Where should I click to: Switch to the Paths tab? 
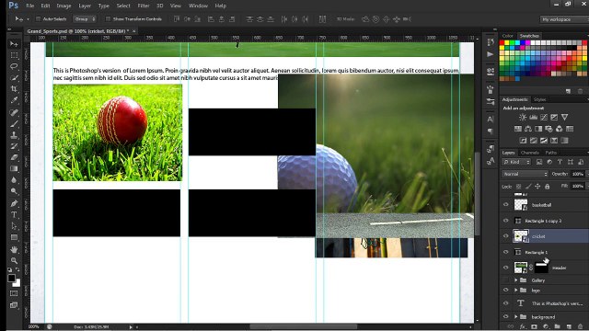pos(551,153)
